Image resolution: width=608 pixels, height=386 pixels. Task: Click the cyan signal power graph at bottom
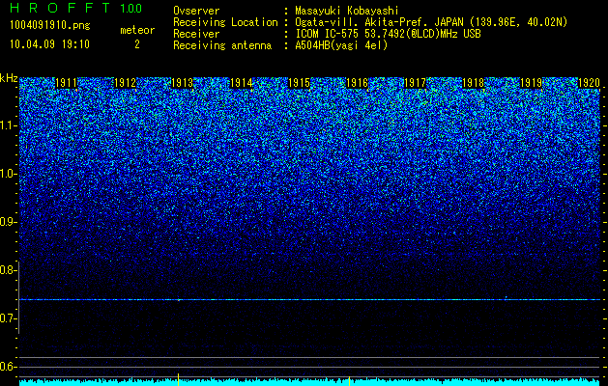[x=310, y=382]
